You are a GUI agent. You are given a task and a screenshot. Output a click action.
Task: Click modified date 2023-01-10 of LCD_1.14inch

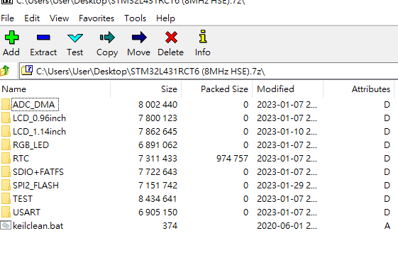[287, 131]
